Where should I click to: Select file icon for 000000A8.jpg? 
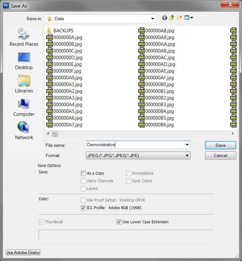[141, 31]
